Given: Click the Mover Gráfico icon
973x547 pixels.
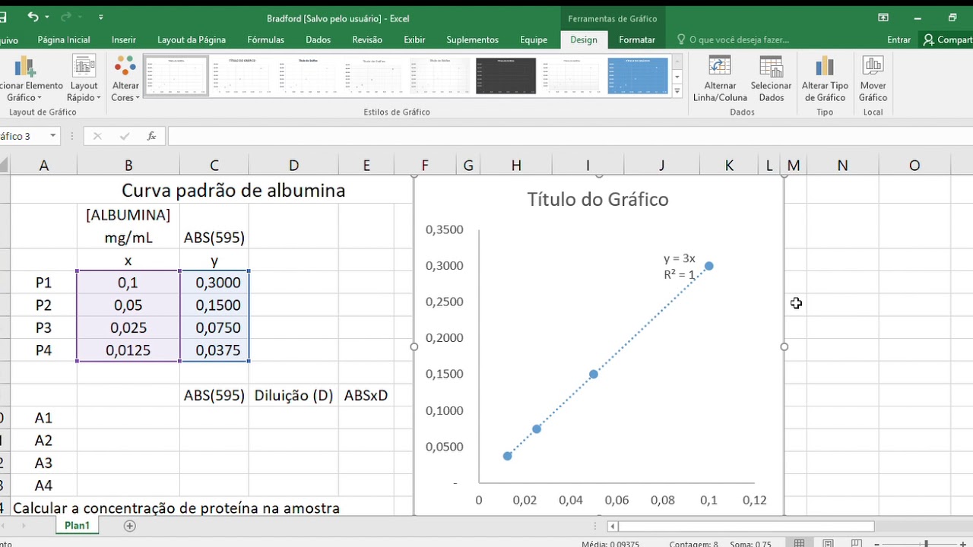Looking at the screenshot, I should pyautogui.click(x=873, y=79).
